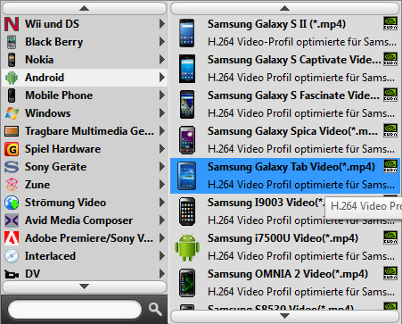The image size is (402, 324).
Task: Choose Samsung OMNIA 2 Video(*.mp4) profile
Action: tap(285, 283)
